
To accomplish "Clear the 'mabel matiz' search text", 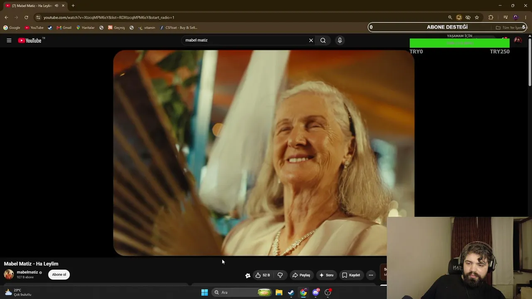I will tap(311, 40).
